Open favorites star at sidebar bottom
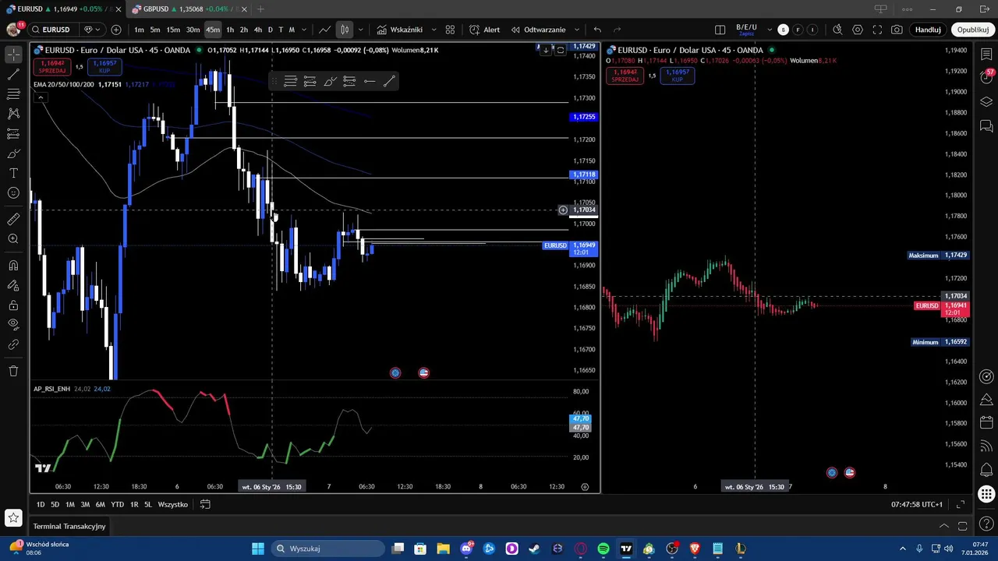The width and height of the screenshot is (998, 561). click(x=13, y=517)
